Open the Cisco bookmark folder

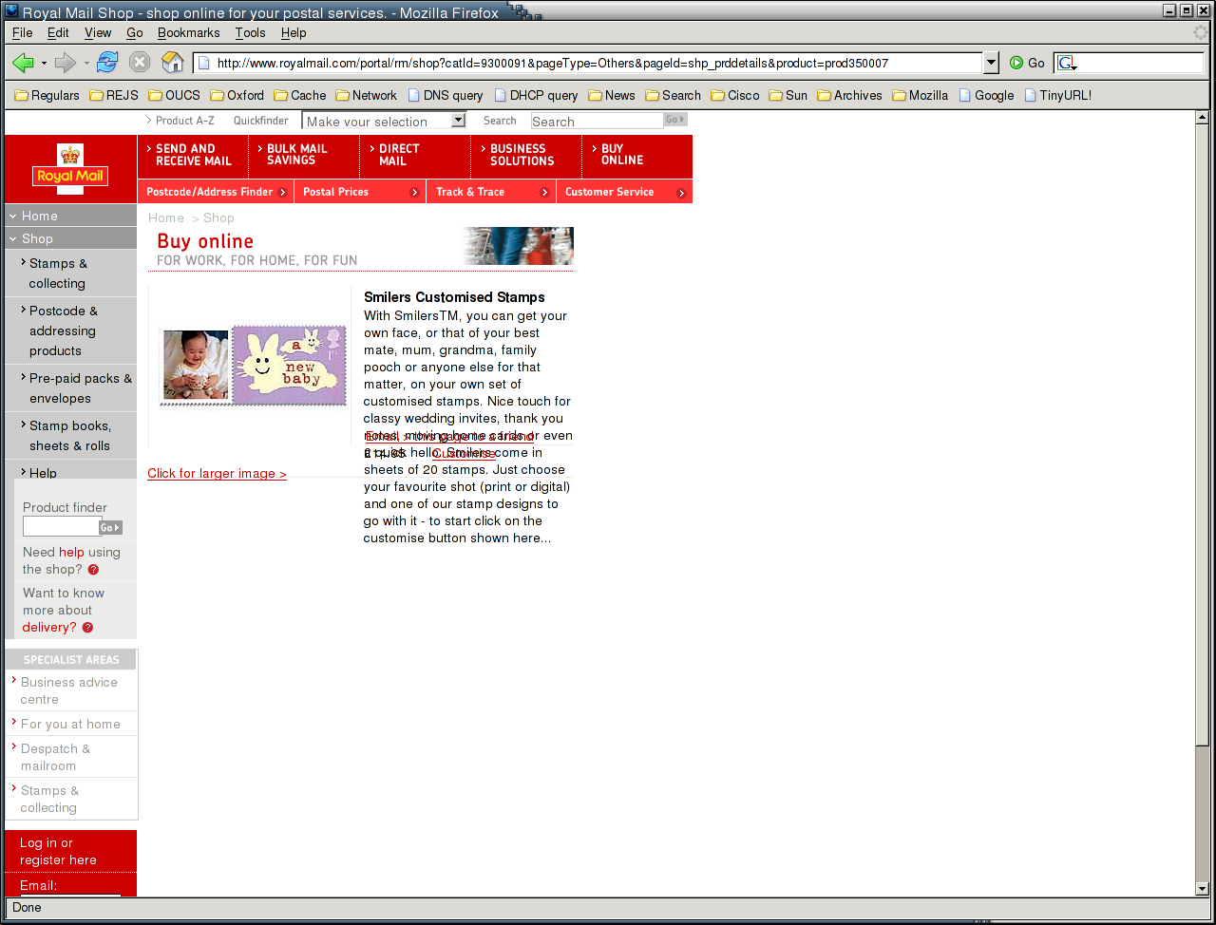(735, 96)
